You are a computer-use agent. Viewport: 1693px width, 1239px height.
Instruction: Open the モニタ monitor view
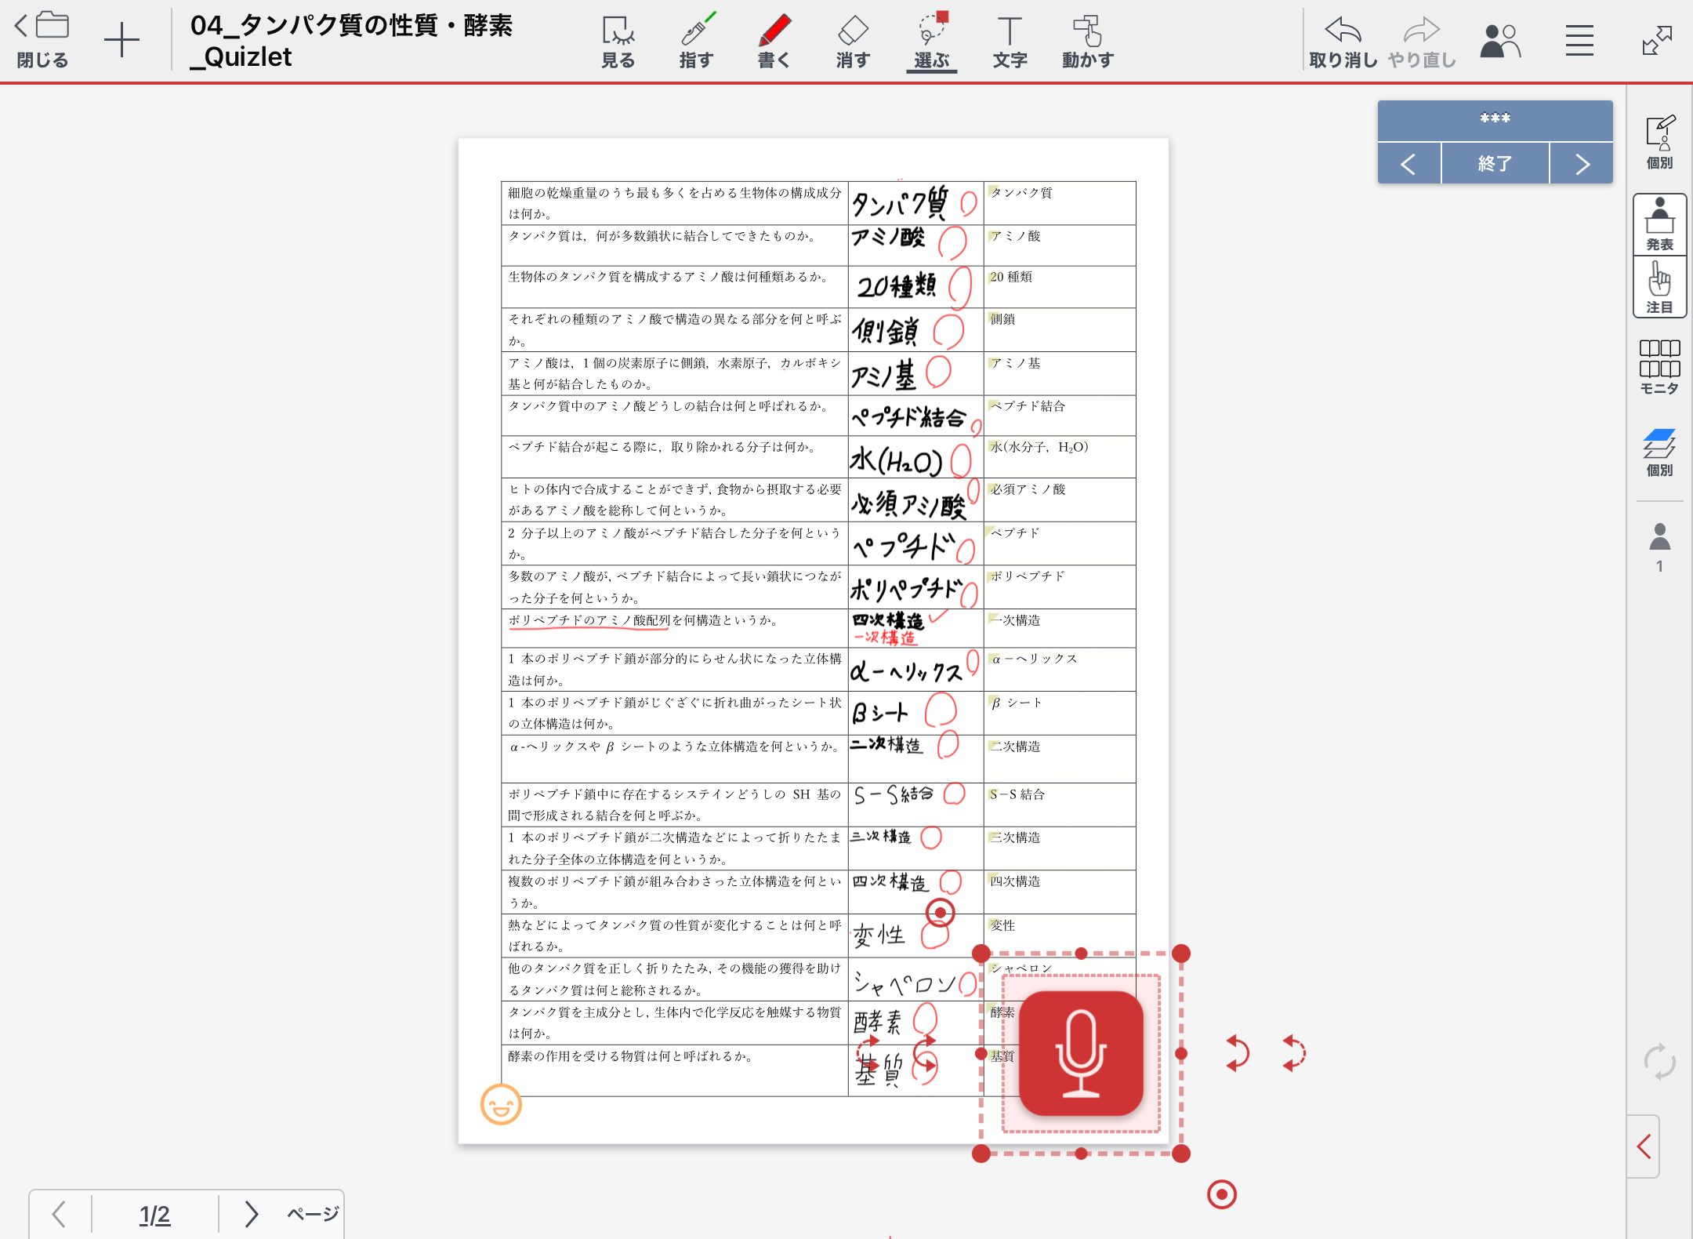point(1659,366)
